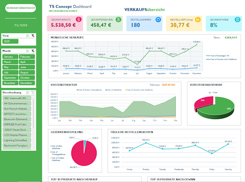Click Sum of Brutto Verkaufspreis legend entry

coord(89,90)
